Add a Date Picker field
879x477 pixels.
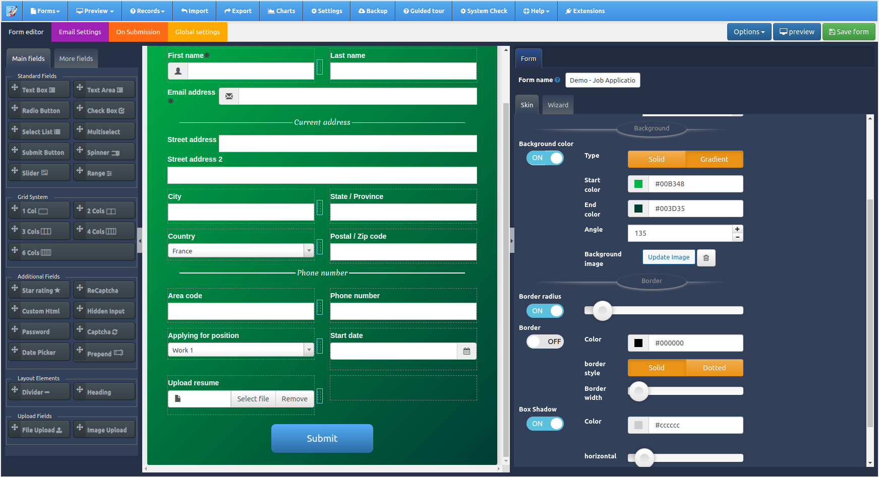pyautogui.click(x=39, y=352)
